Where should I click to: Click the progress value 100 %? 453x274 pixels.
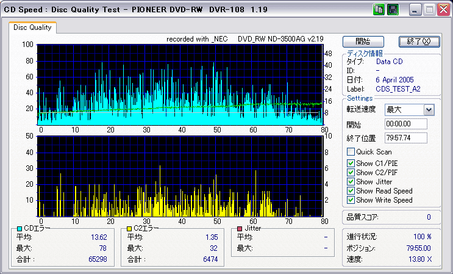tap(423, 237)
